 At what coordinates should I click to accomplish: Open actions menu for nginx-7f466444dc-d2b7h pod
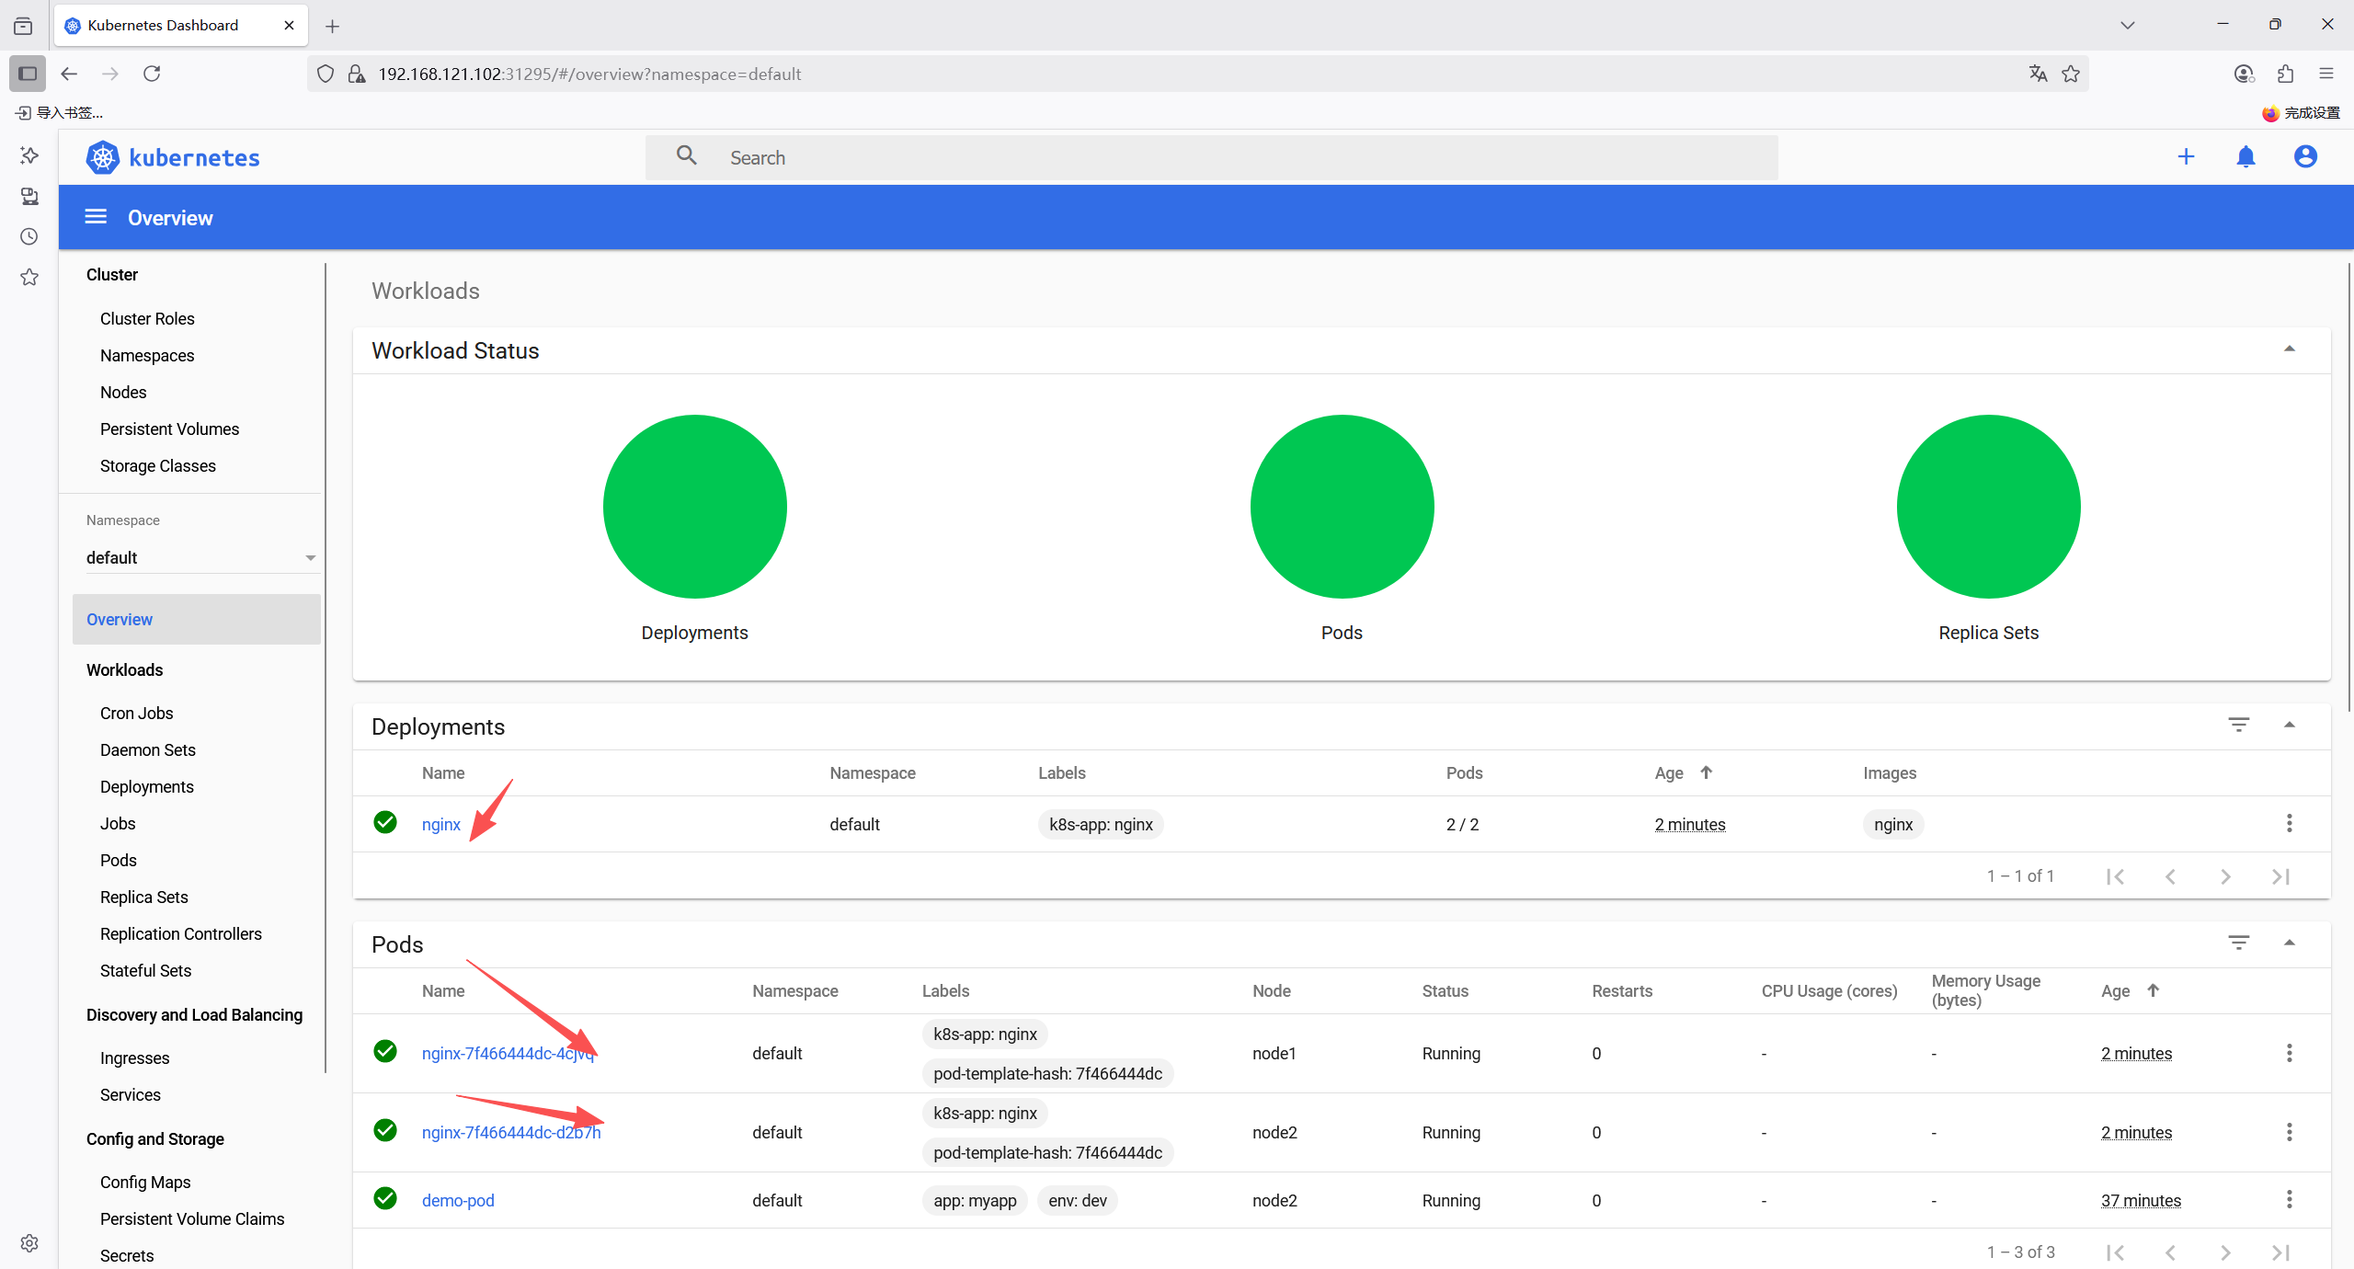(2289, 1132)
